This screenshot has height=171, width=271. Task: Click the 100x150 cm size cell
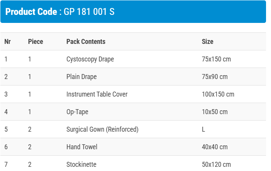click(218, 94)
